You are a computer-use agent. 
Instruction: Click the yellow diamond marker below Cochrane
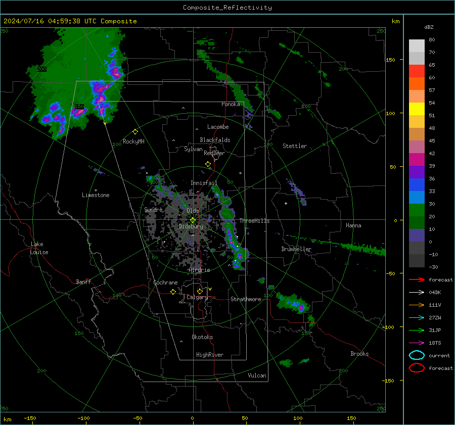pos(173,292)
